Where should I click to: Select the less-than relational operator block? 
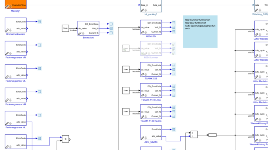pos(66,139)
